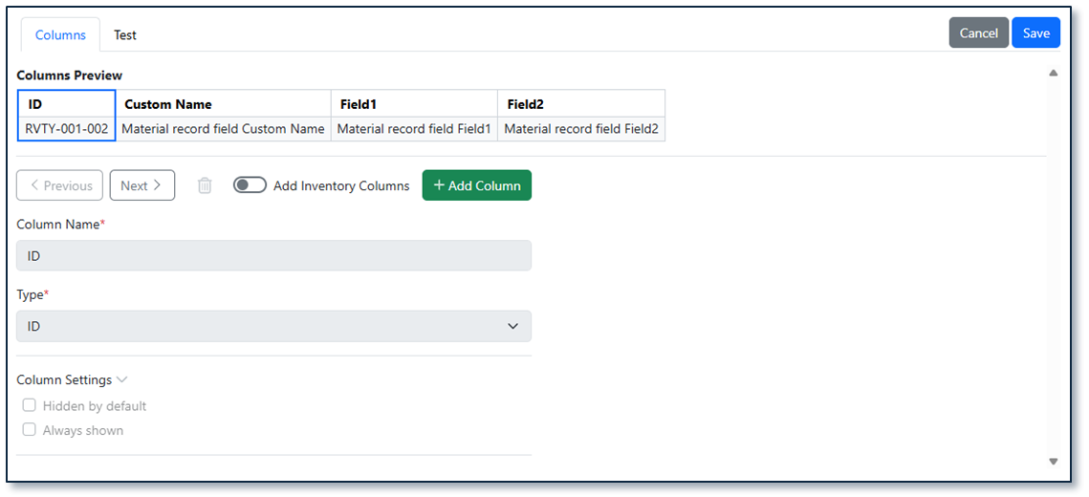Select the Columns tab
The height and width of the screenshot is (497, 1089).
[60, 34]
